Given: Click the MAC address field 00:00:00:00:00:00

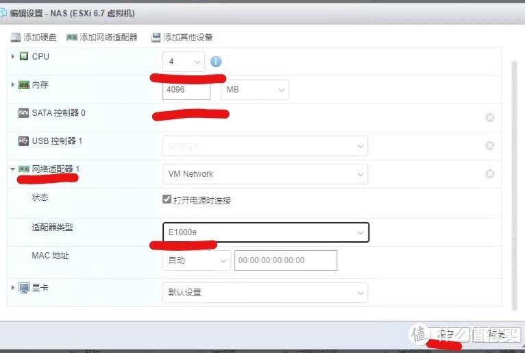Looking at the screenshot, I should coord(286,260).
